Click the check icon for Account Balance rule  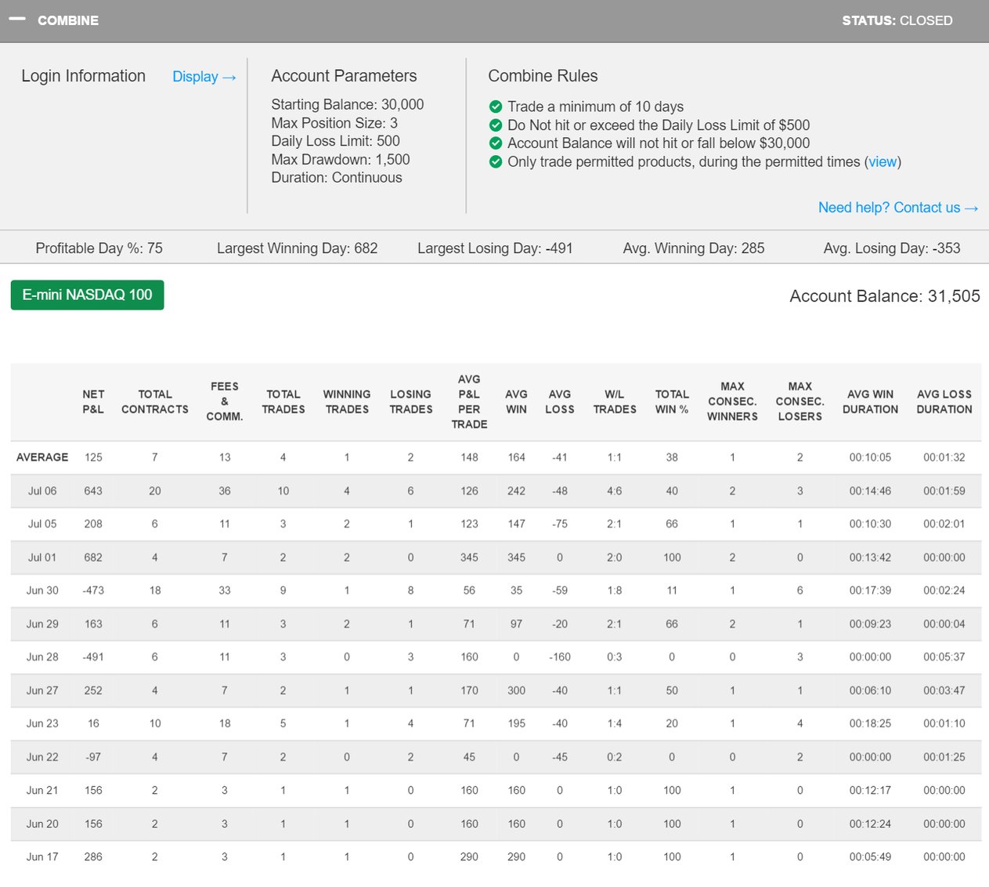click(496, 143)
